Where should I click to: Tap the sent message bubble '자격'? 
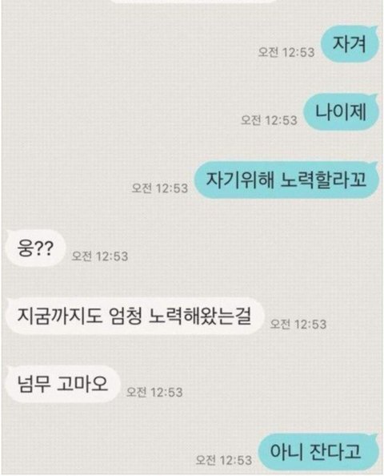point(350,44)
